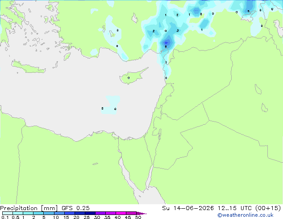Click the '(00+15)' forecast offset text
This screenshot has height=219, width=283.
pos(268,208)
